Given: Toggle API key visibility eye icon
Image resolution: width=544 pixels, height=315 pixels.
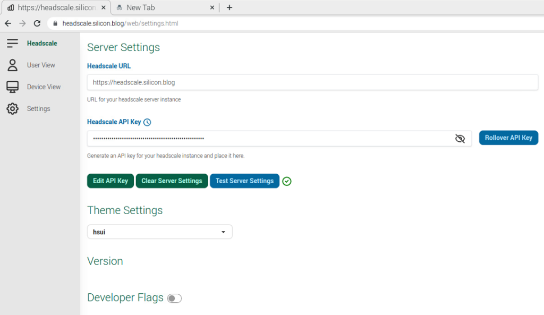Looking at the screenshot, I should [460, 139].
